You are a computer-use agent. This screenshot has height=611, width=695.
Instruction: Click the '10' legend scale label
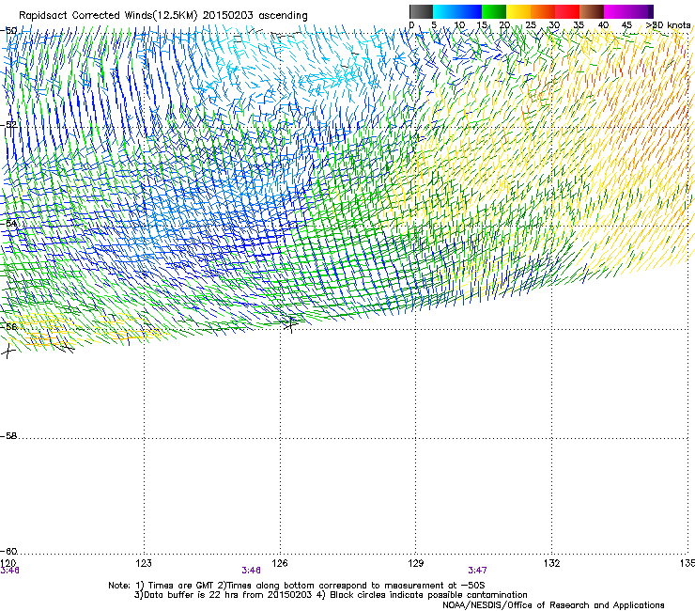459,25
